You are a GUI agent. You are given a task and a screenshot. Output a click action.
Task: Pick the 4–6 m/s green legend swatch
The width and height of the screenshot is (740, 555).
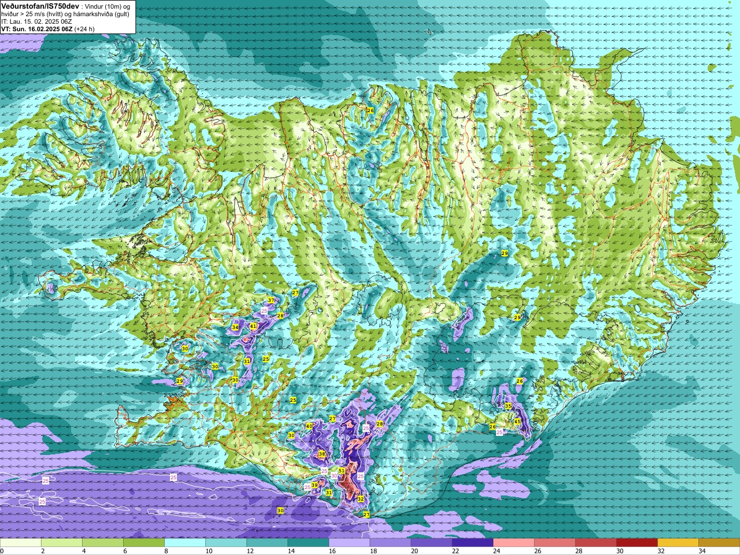tap(103, 543)
